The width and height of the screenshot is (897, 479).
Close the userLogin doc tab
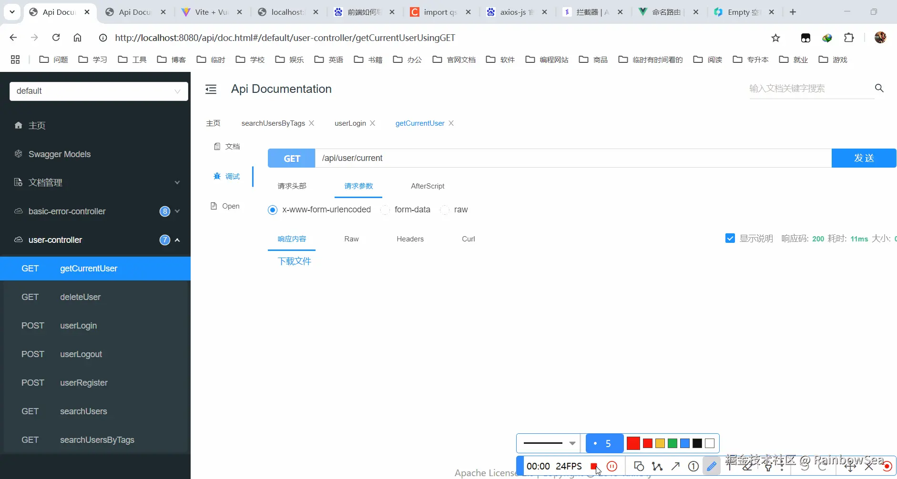coord(372,123)
